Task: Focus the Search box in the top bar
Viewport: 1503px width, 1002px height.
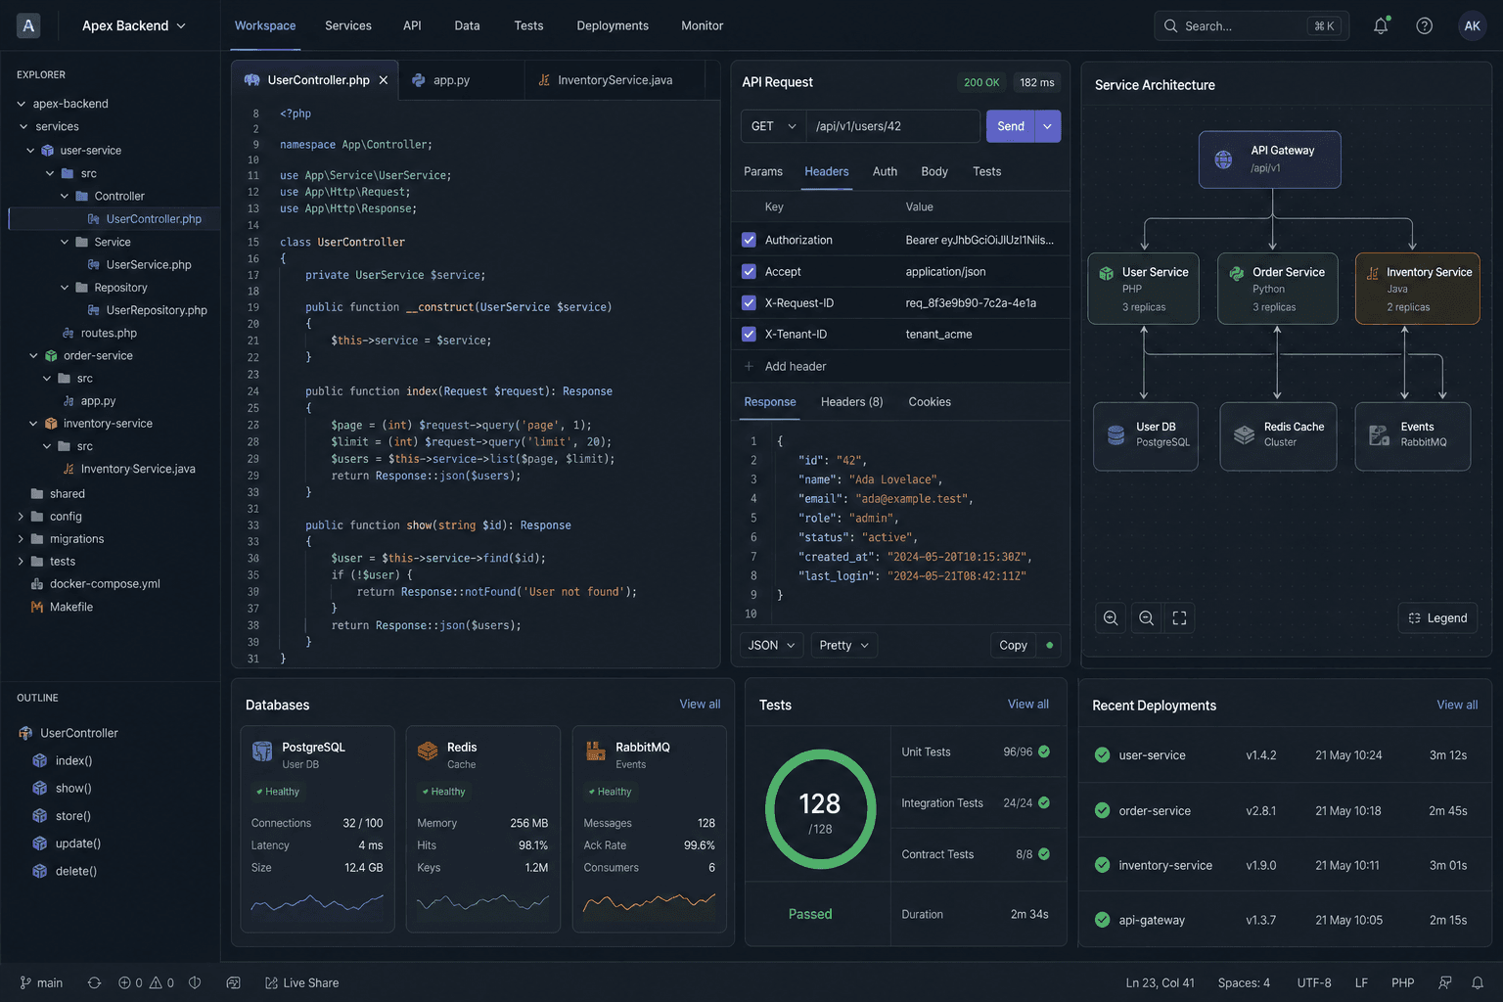Action: pos(1252,26)
